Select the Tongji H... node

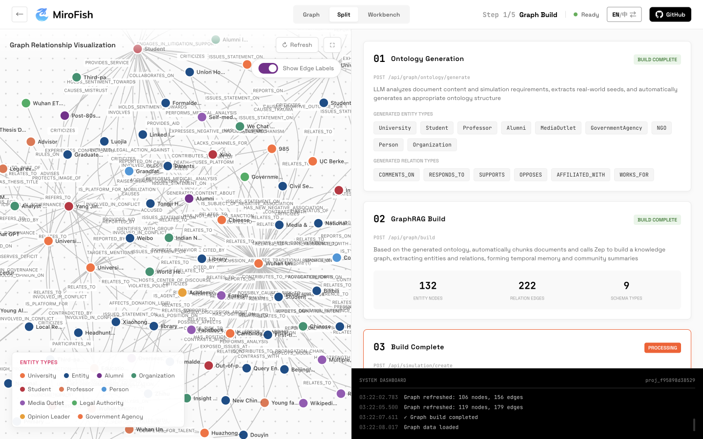[x=150, y=204]
